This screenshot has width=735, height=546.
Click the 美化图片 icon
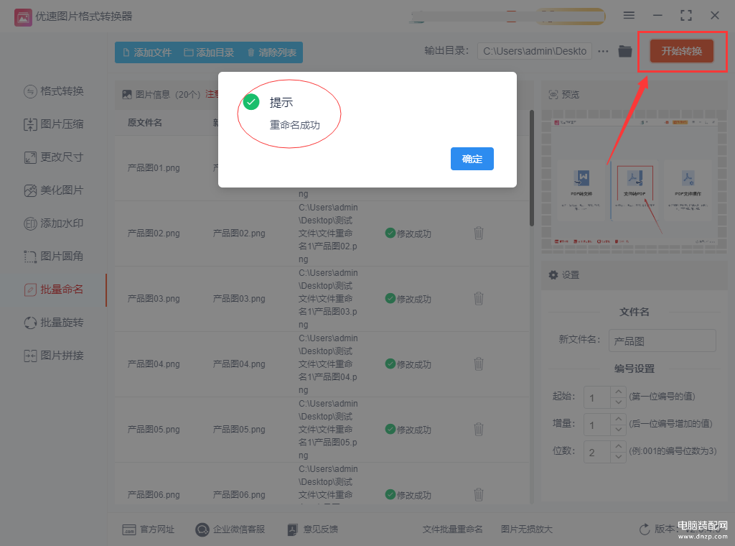30,190
